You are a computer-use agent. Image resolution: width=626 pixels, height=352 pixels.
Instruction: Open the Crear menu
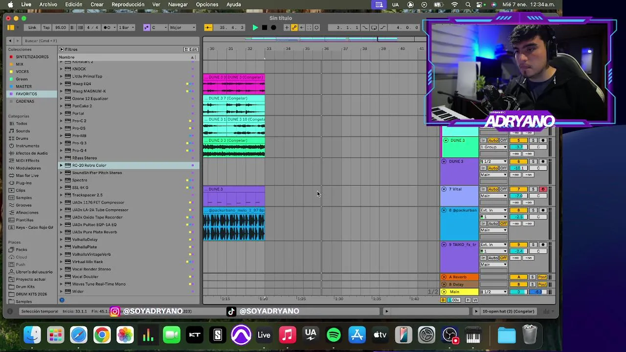click(x=97, y=4)
